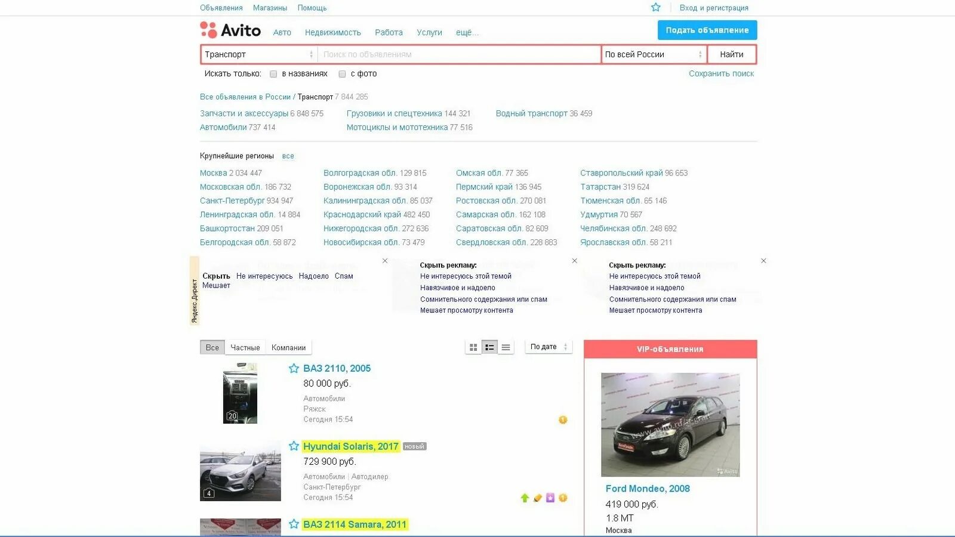
Task: Open the Hyundai Solaris listing thumbnail
Action: (x=240, y=471)
